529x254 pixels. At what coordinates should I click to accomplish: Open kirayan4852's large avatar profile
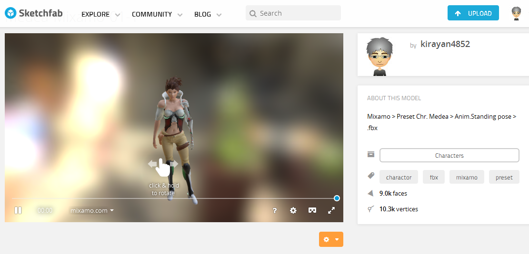click(x=379, y=56)
